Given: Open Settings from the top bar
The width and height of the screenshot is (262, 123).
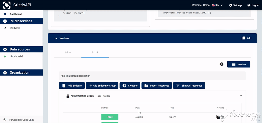Looking at the screenshot, I should point(236,5).
